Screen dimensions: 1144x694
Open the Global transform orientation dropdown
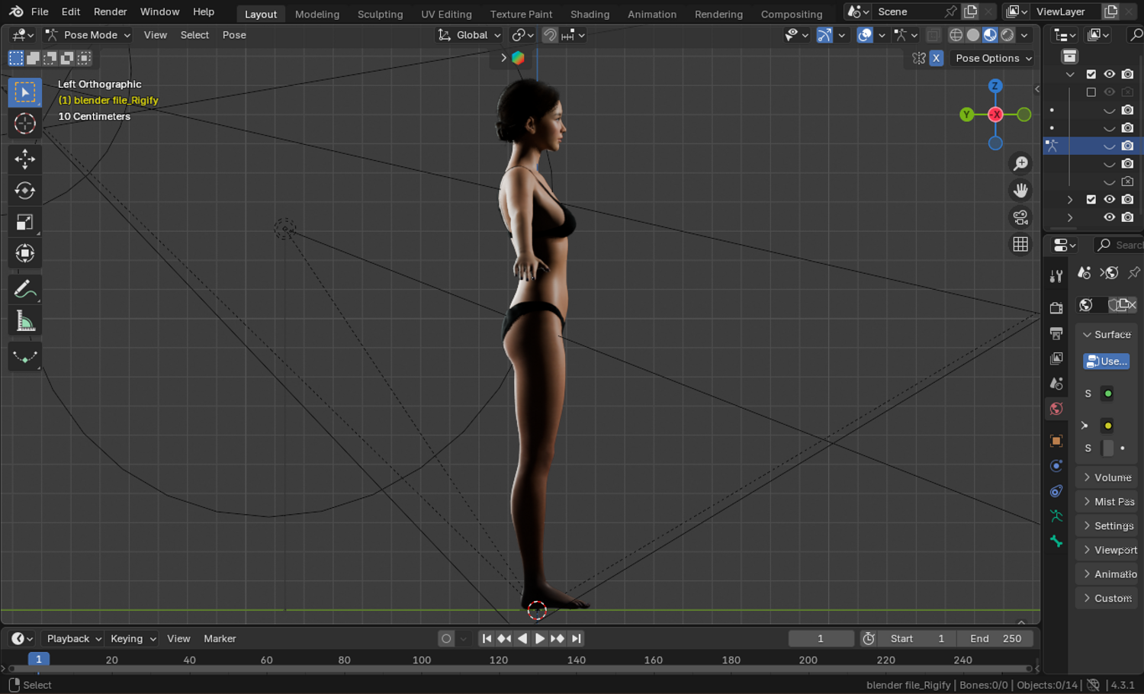point(469,35)
